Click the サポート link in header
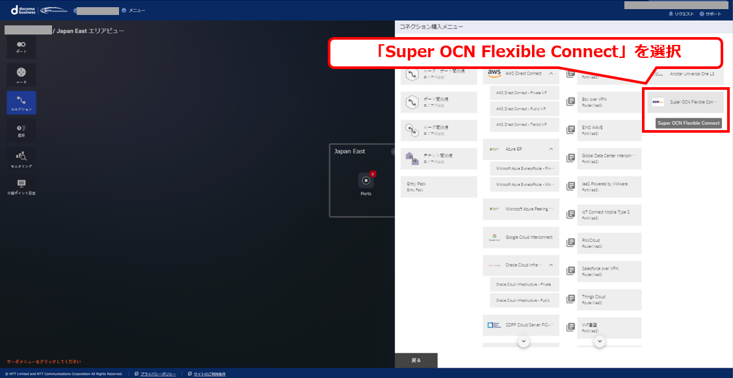 click(710, 14)
